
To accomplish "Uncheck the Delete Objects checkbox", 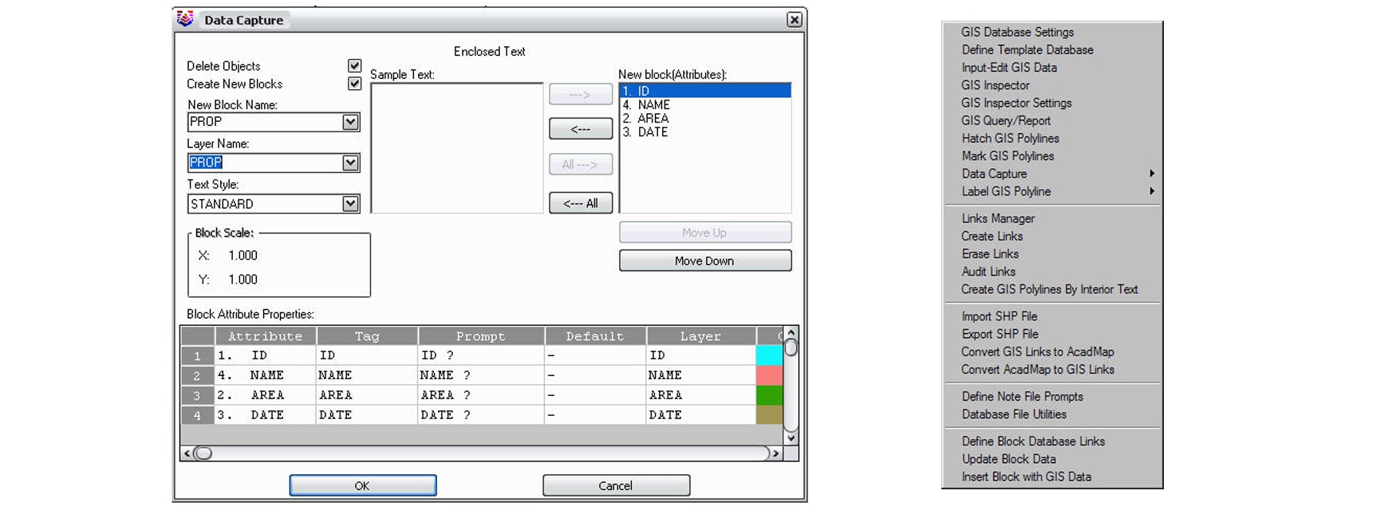I will pos(355,65).
